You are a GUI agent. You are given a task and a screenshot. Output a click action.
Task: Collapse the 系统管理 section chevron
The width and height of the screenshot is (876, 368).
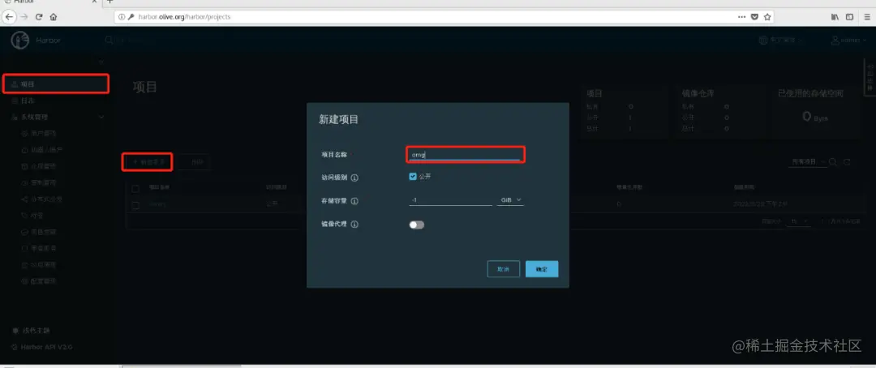[x=101, y=118]
